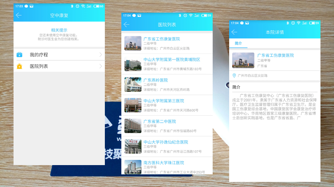Tap address 广东省广州市工业大道中253号
Image resolution: width=334 pixels, height=187 pixels.
183,172
